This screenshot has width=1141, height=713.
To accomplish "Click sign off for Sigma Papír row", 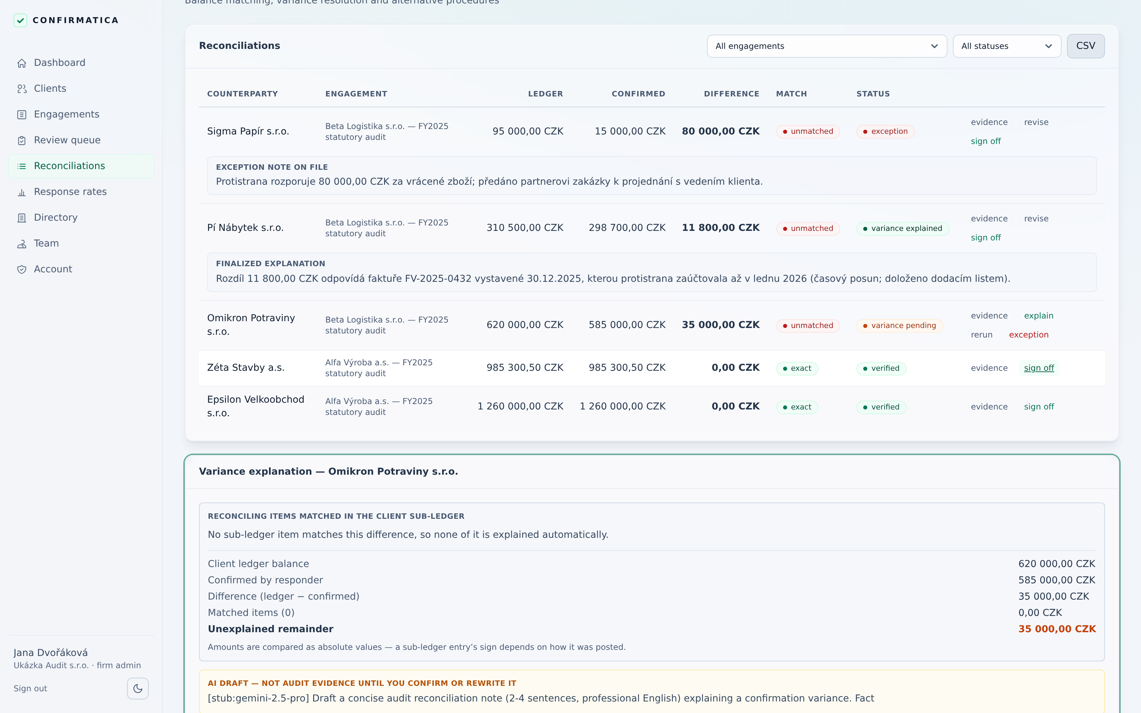I will (x=986, y=142).
